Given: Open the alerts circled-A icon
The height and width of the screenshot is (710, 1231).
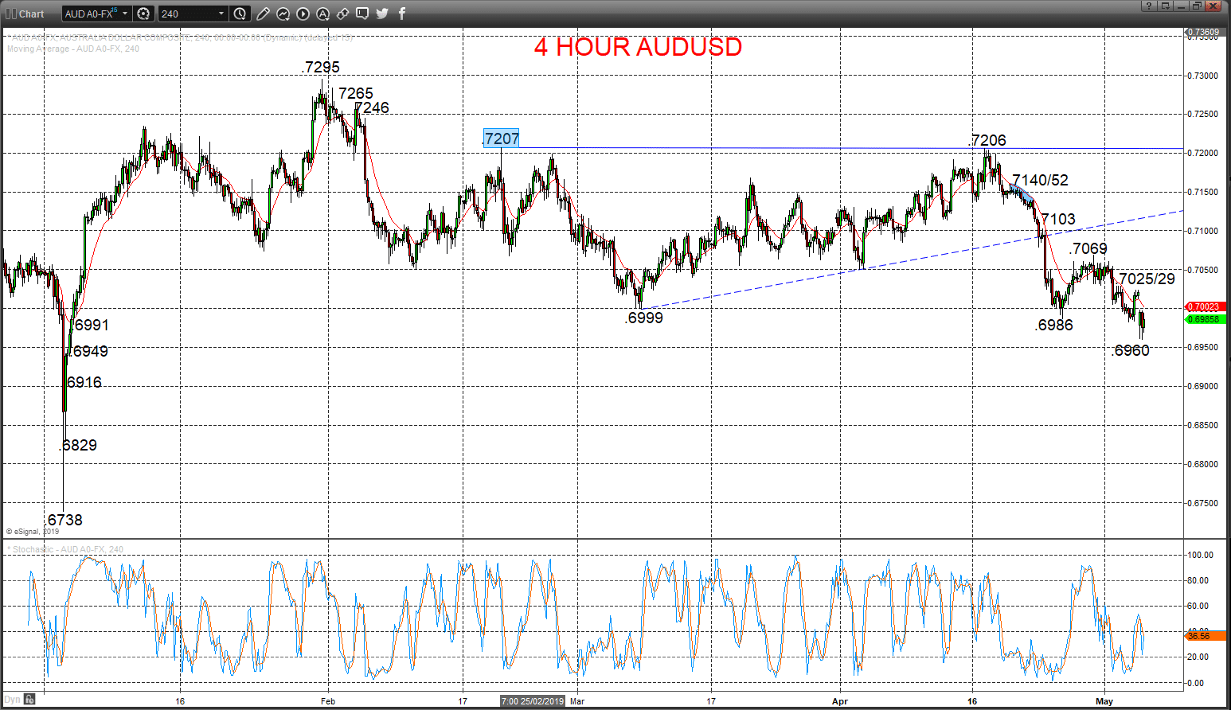Looking at the screenshot, I should tap(322, 14).
